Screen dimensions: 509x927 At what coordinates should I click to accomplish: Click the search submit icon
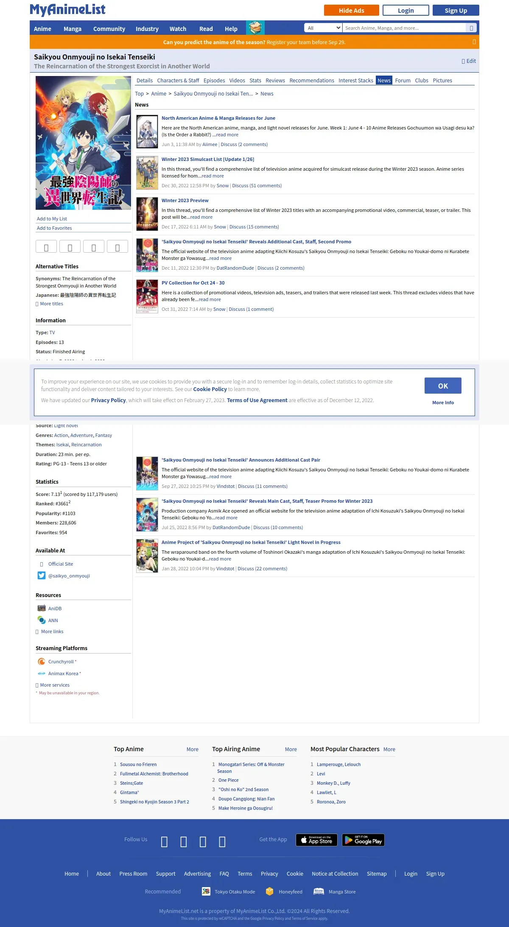click(471, 28)
